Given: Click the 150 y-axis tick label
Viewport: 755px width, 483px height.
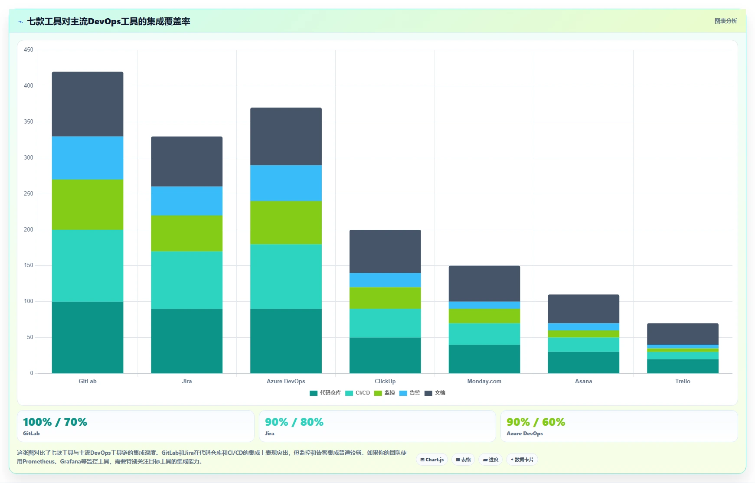Looking at the screenshot, I should tap(29, 265).
